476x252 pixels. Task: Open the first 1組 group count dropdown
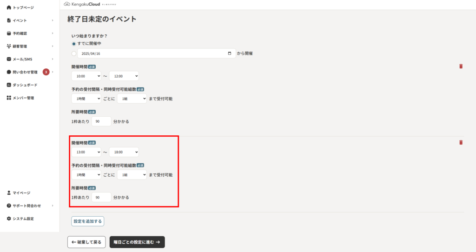point(132,99)
